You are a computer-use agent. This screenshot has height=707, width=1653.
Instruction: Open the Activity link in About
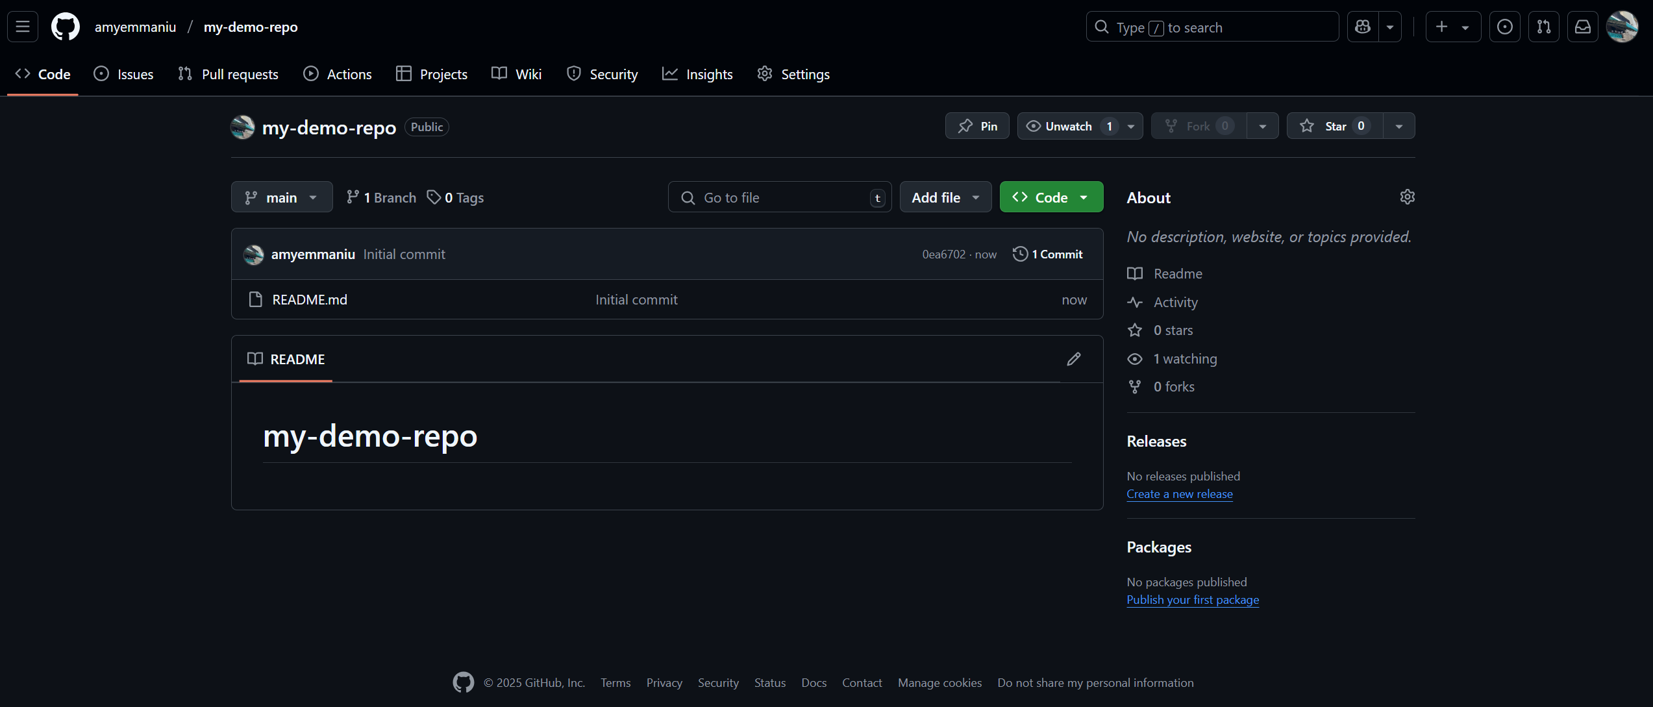[1163, 303]
